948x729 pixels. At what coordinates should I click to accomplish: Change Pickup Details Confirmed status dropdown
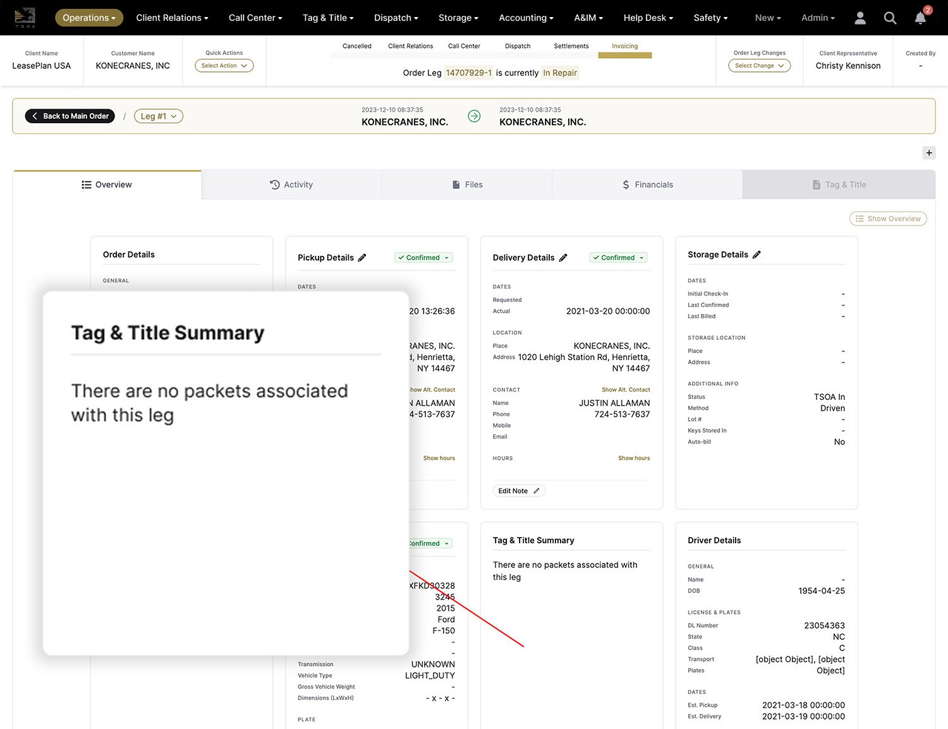(x=423, y=258)
